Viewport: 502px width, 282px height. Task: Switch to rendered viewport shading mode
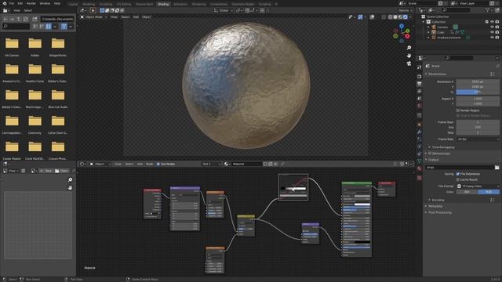[406, 17]
